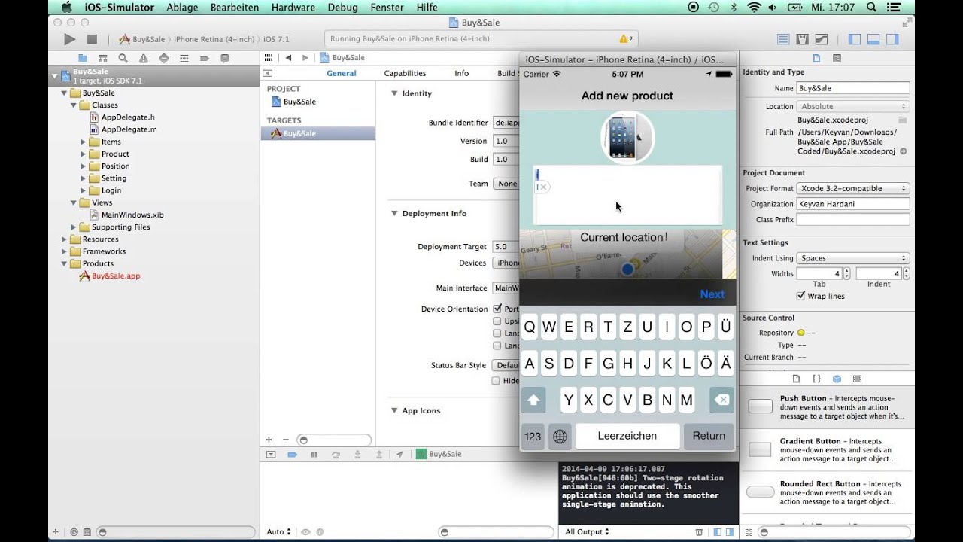This screenshot has height=542, width=963.
Task: Open the Test navigator diamond icon
Action: 163,58
